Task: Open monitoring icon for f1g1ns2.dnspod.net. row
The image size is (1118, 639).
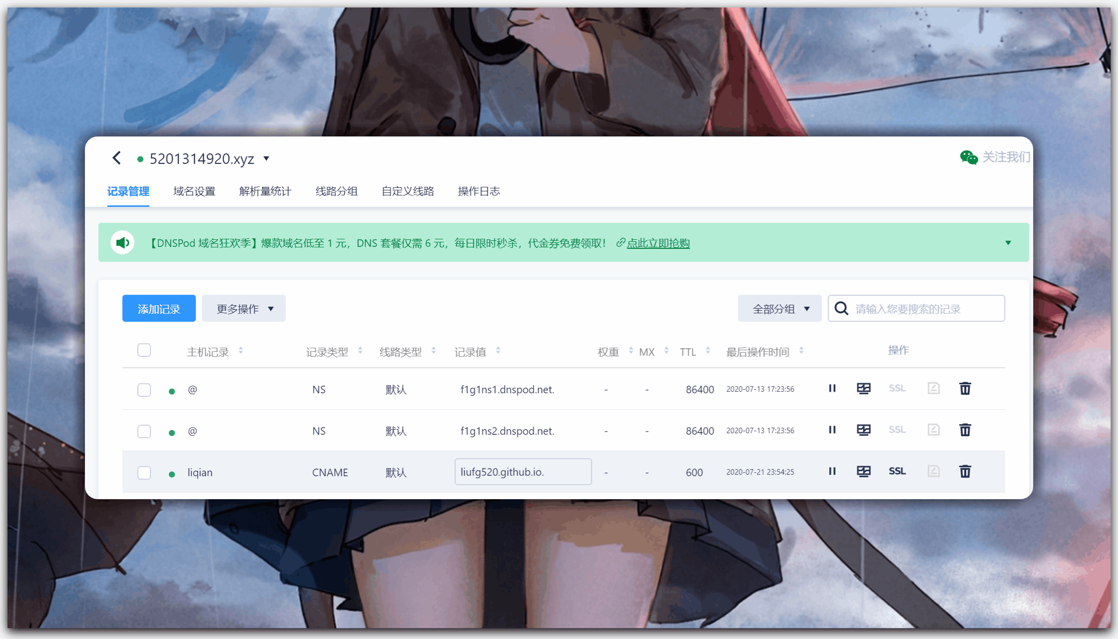Action: [x=864, y=430]
